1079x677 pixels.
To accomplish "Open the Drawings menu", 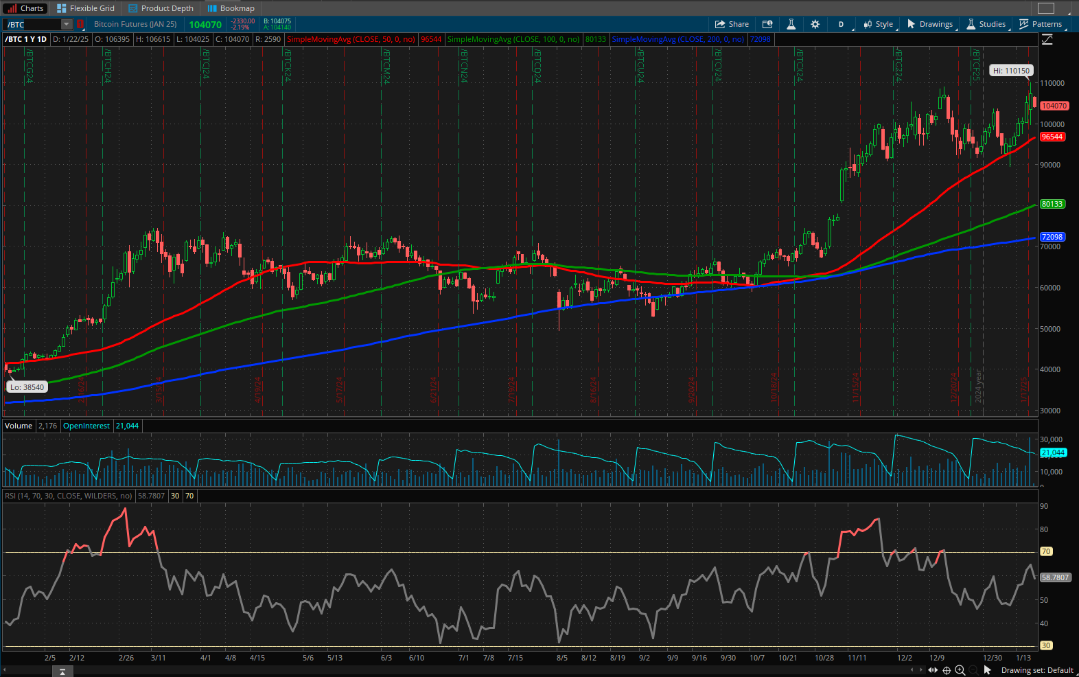I will 930,24.
